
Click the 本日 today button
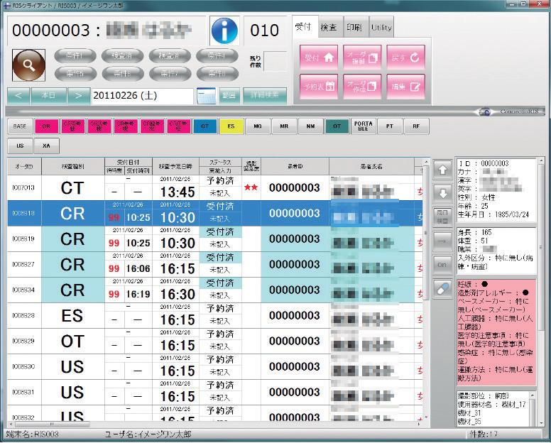[48, 95]
